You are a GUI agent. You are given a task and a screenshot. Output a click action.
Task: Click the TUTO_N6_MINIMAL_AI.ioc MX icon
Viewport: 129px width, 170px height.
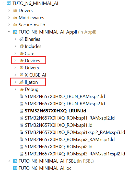click(x=15, y=168)
